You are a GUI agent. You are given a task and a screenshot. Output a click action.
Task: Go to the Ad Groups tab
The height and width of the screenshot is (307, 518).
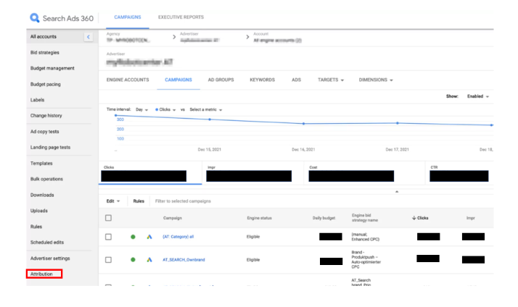220,80
